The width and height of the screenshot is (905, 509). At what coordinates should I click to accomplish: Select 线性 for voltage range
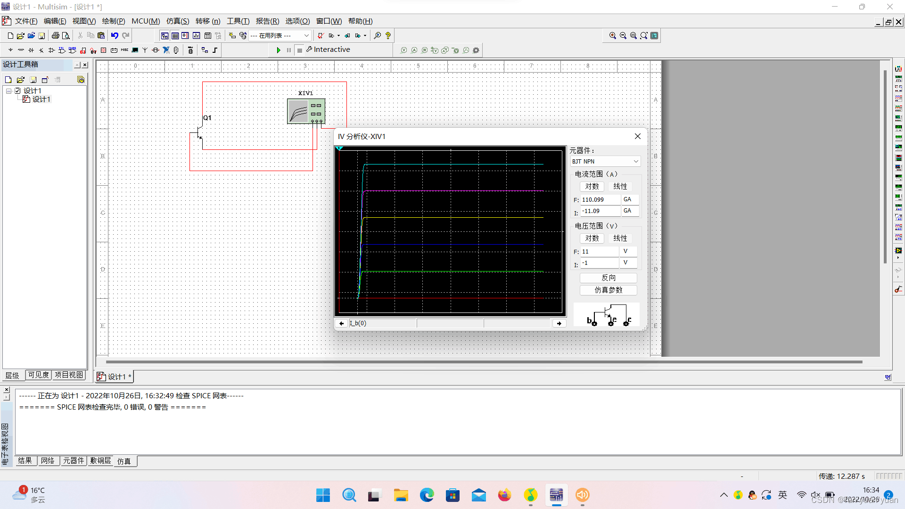pyautogui.click(x=620, y=238)
